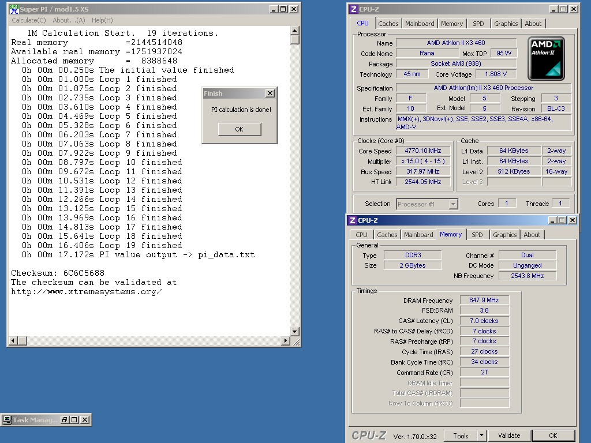Switch to SPD tab in upper CPU-Z

pyautogui.click(x=478, y=24)
